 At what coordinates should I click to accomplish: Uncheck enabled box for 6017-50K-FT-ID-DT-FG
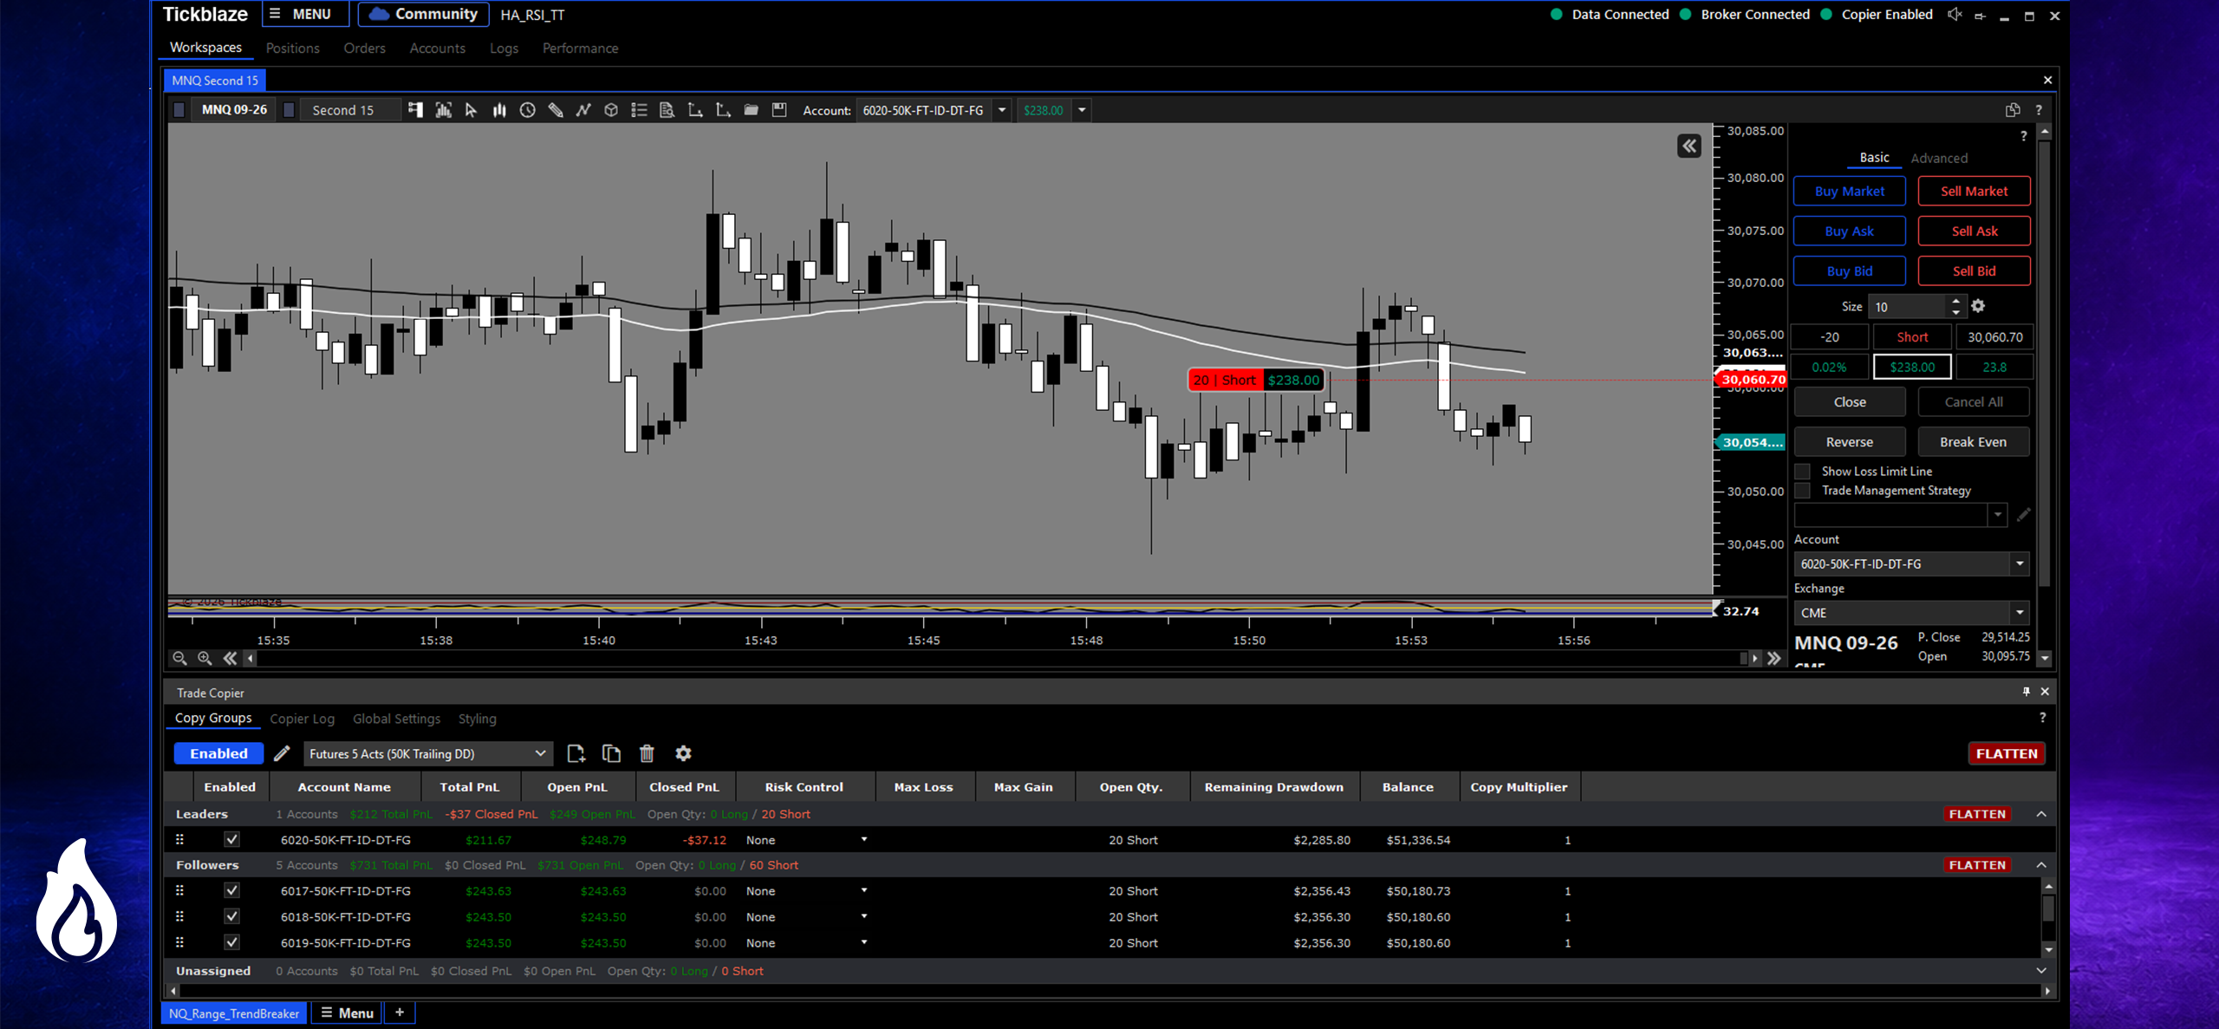point(231,890)
